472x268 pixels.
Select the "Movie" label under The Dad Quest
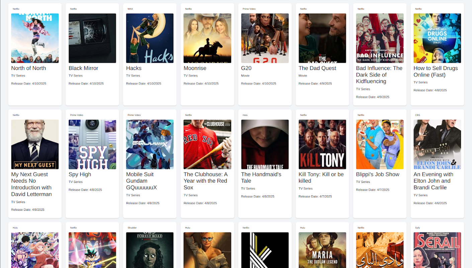[x=303, y=76]
